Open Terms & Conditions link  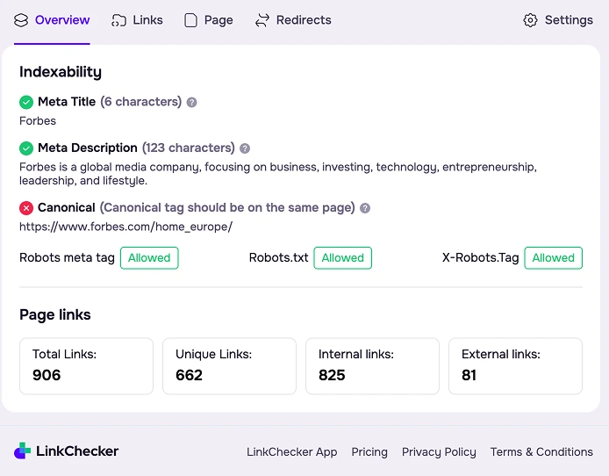541,451
